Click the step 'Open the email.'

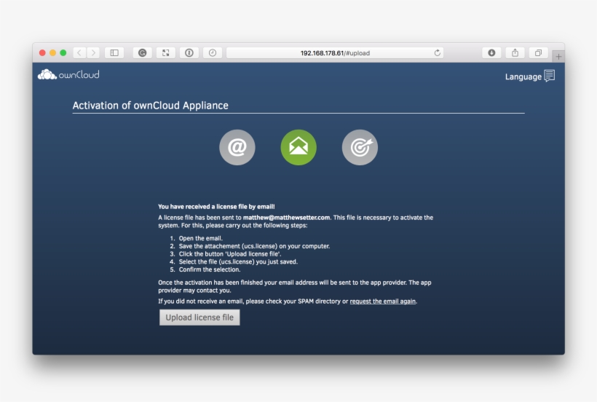201,238
